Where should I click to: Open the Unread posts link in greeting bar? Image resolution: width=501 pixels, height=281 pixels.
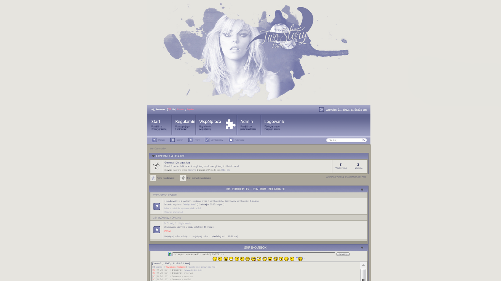181,110
